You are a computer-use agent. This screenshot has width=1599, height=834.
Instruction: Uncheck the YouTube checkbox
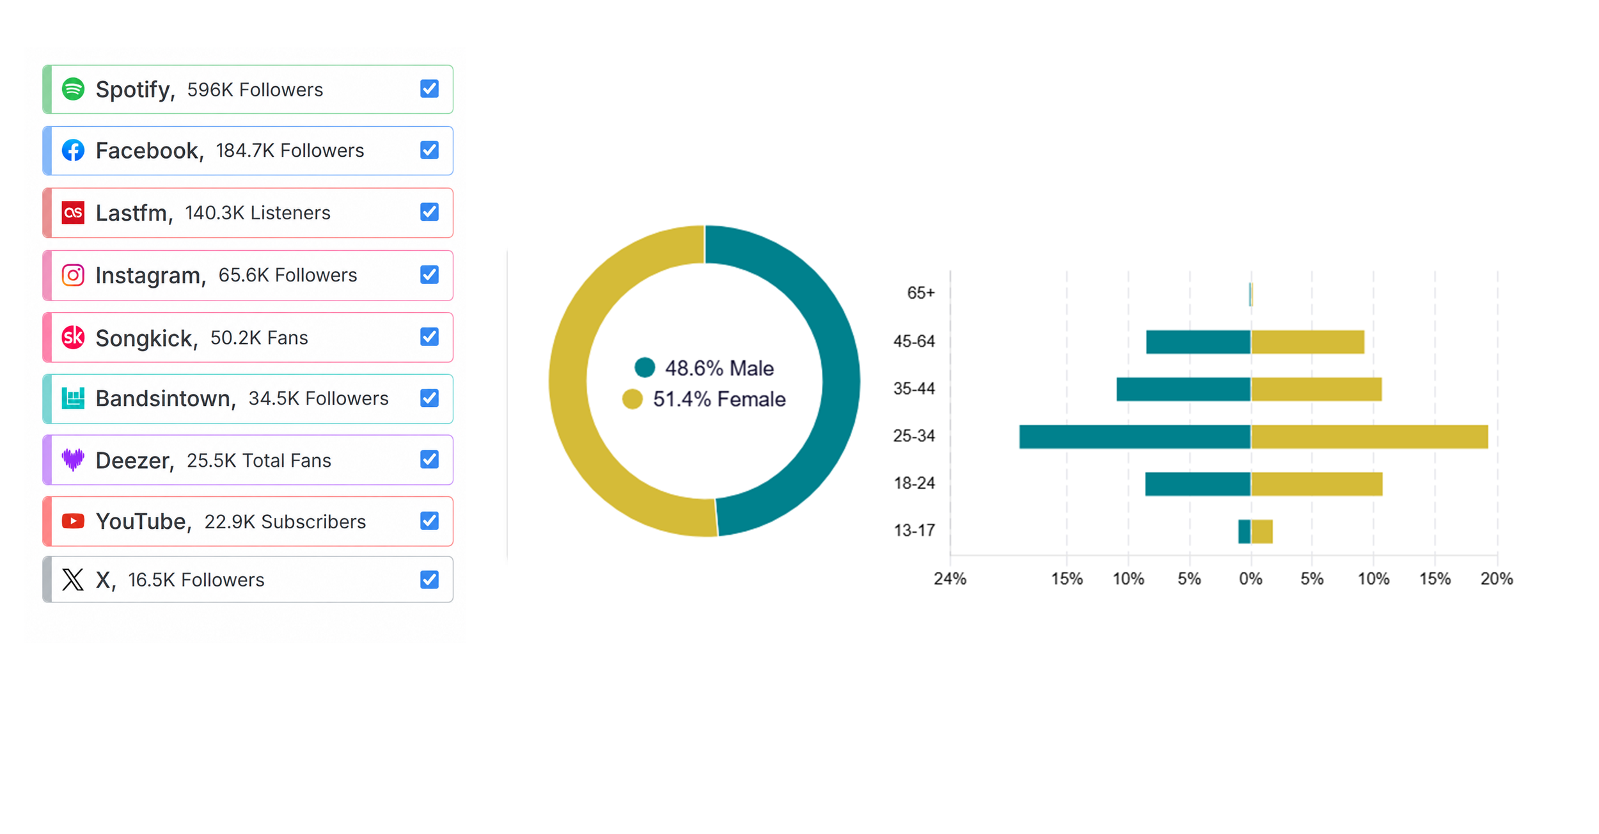(x=429, y=521)
